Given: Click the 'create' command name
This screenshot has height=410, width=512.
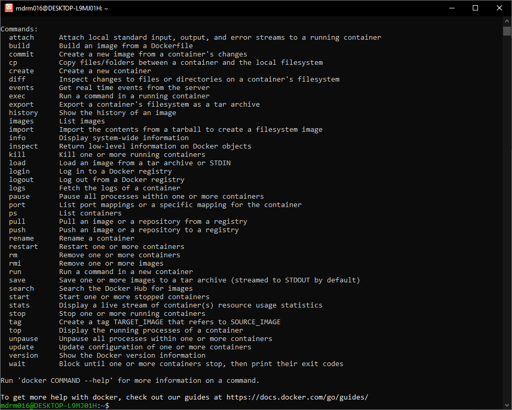Looking at the screenshot, I should (21, 71).
